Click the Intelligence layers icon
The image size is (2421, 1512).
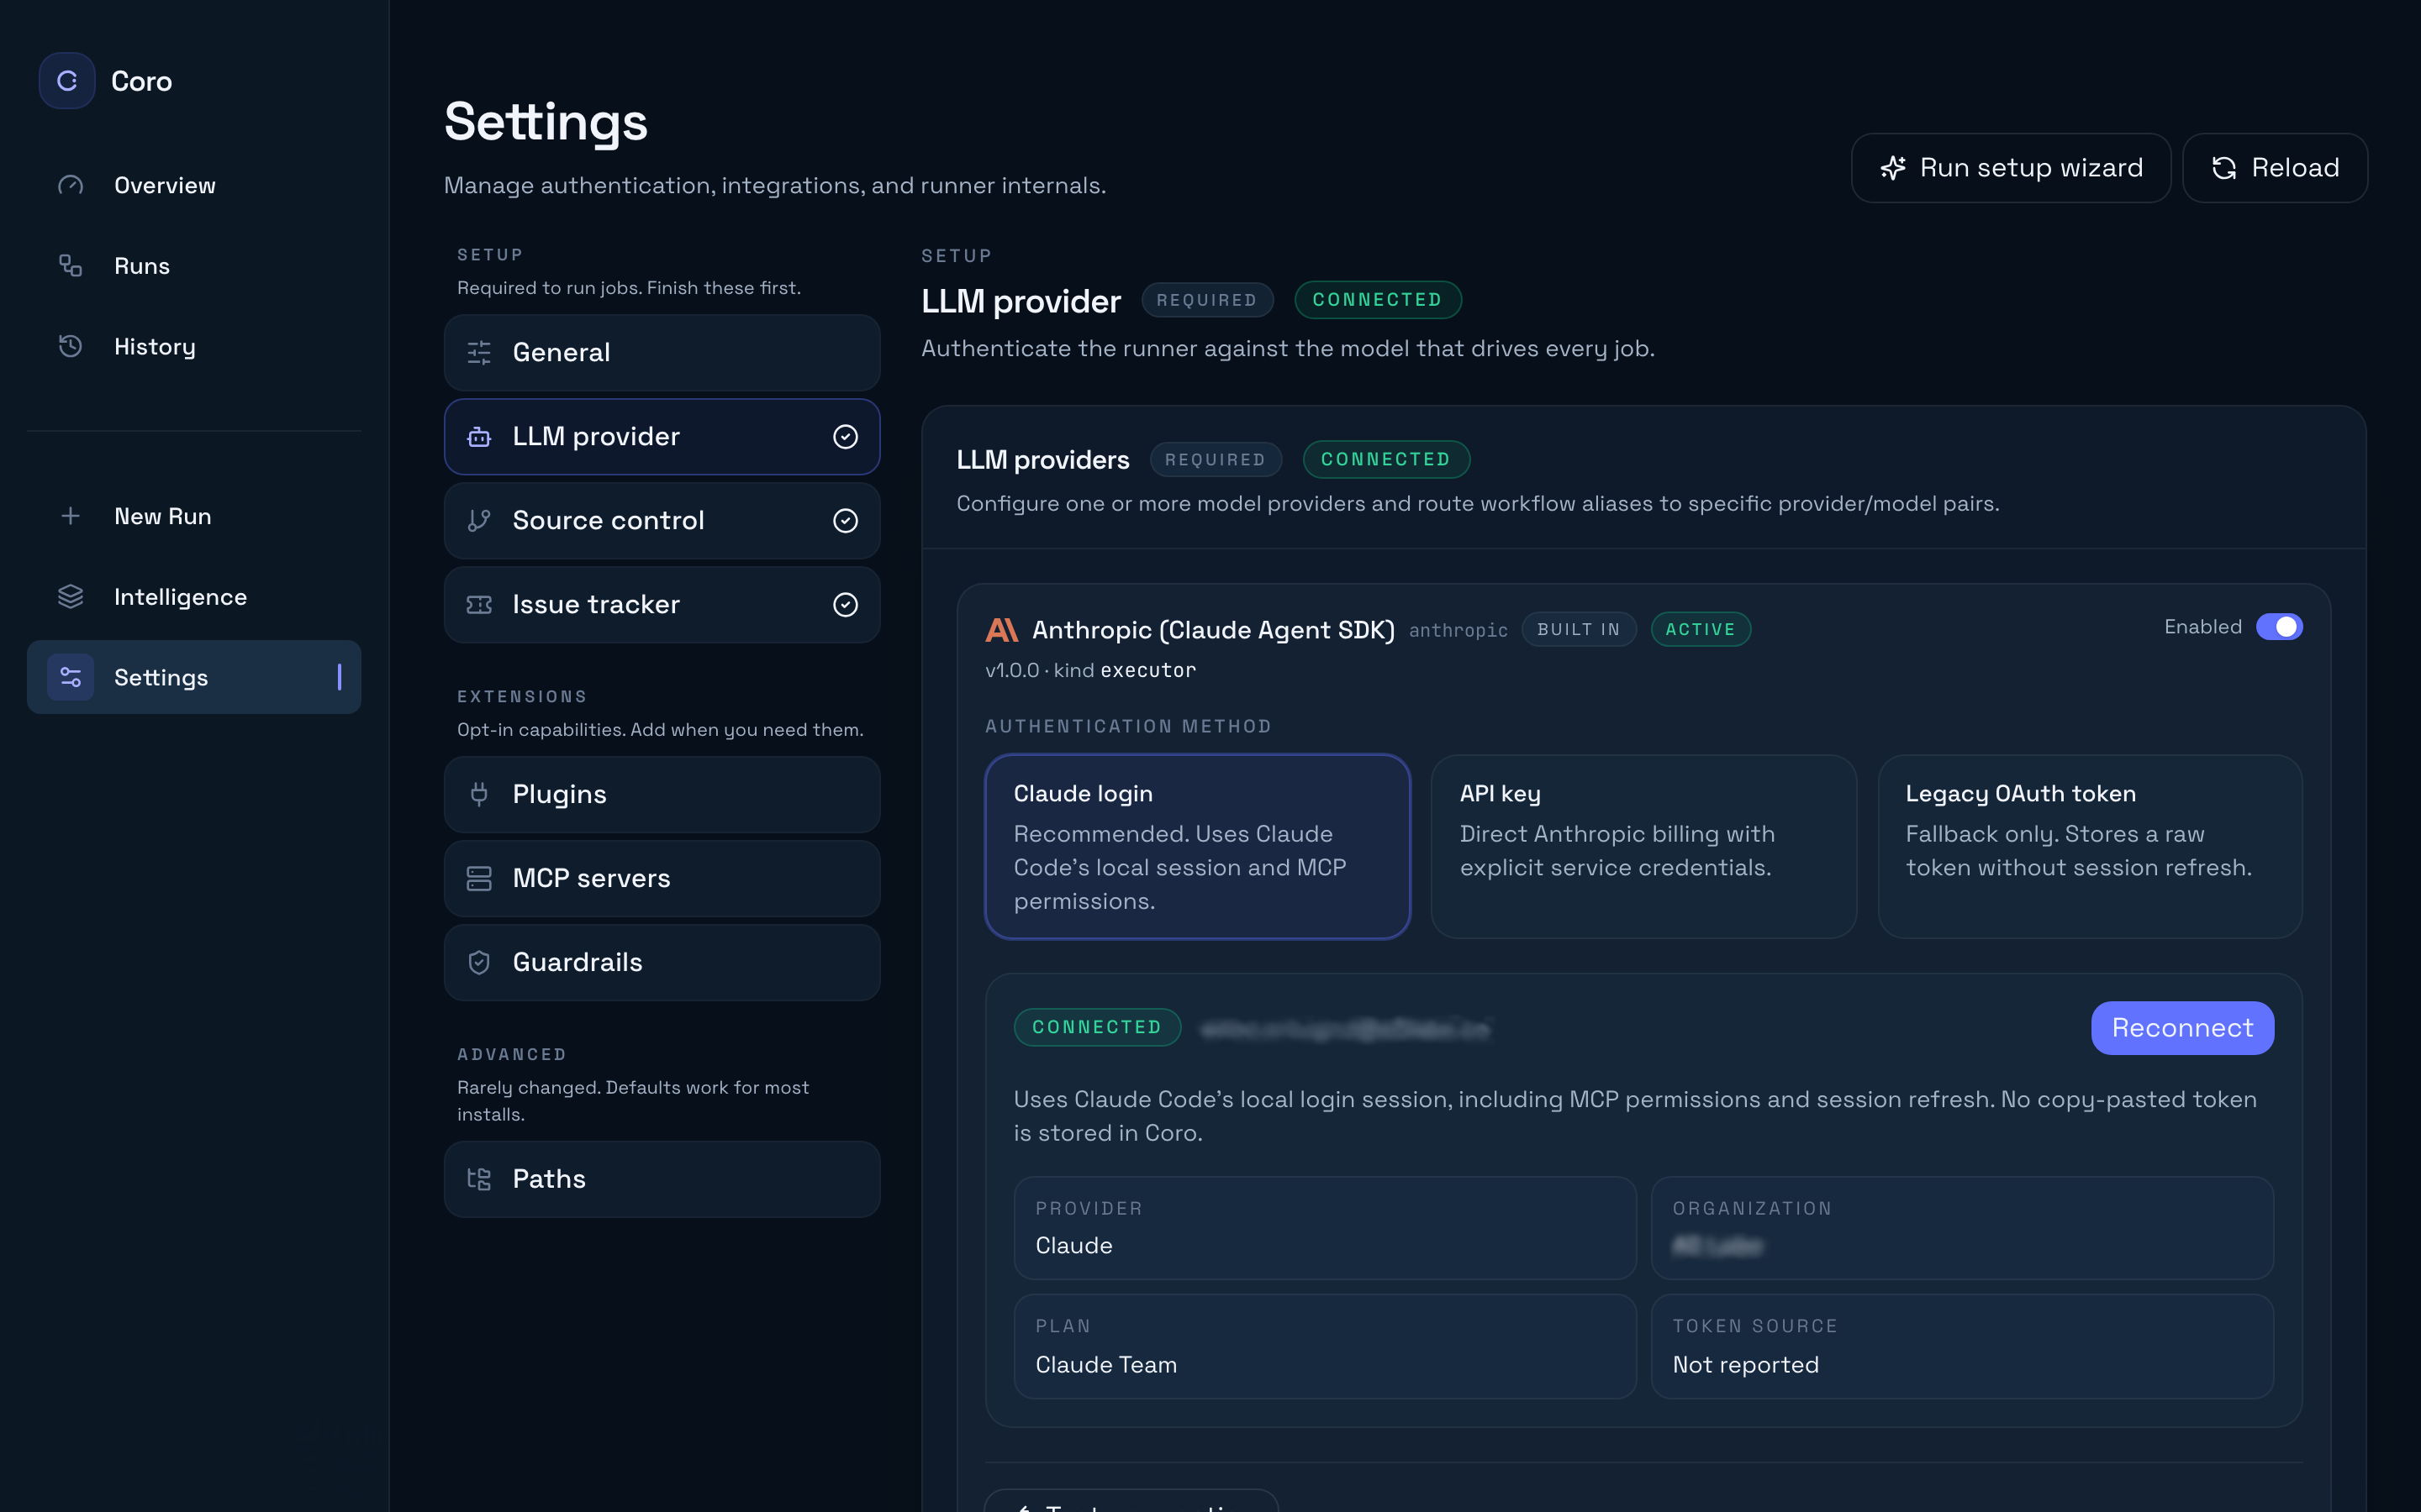(x=70, y=597)
